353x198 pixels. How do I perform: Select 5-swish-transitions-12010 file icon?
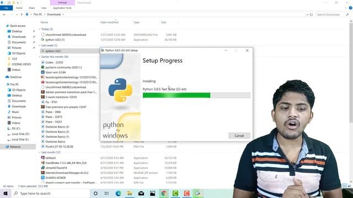pyautogui.click(x=43, y=97)
